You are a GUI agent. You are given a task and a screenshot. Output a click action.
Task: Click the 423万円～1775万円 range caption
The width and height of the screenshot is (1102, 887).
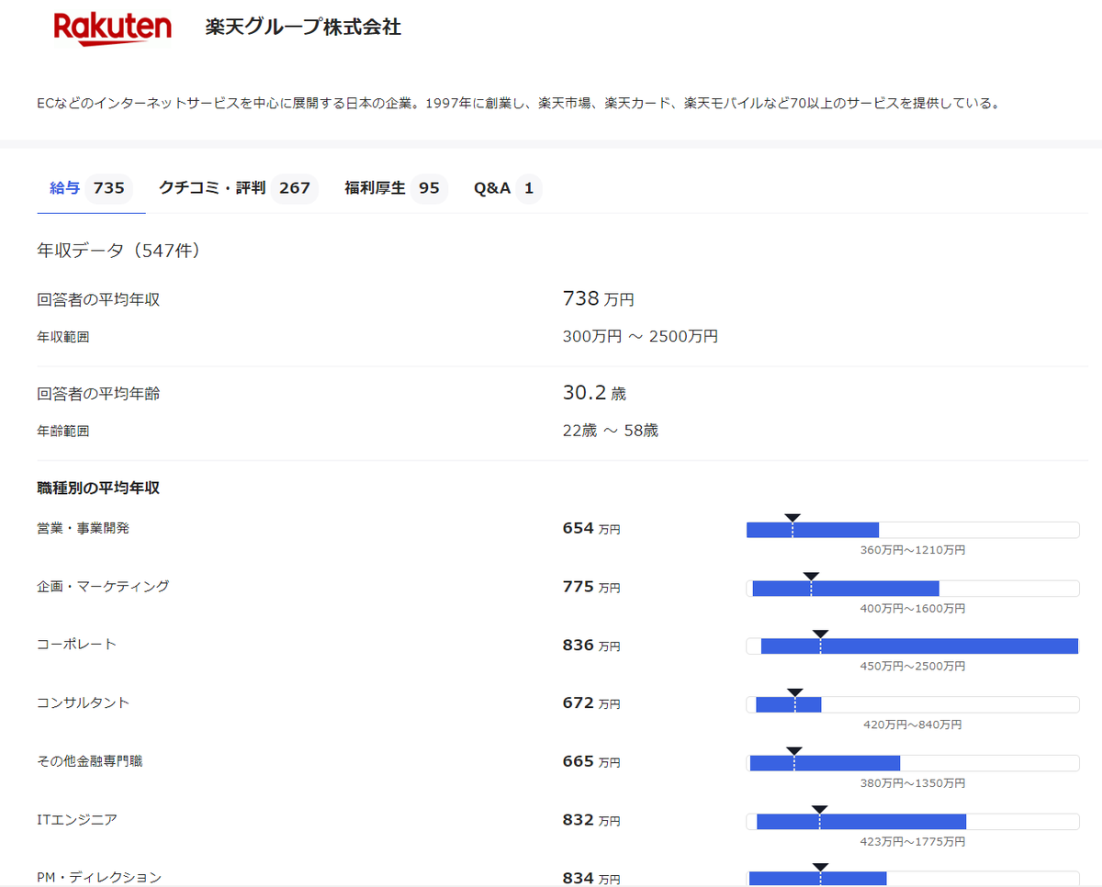coord(913,841)
